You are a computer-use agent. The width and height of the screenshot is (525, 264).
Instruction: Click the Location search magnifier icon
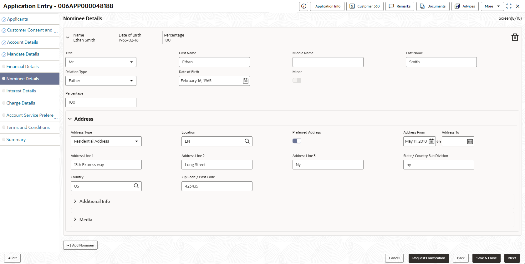tap(247, 141)
